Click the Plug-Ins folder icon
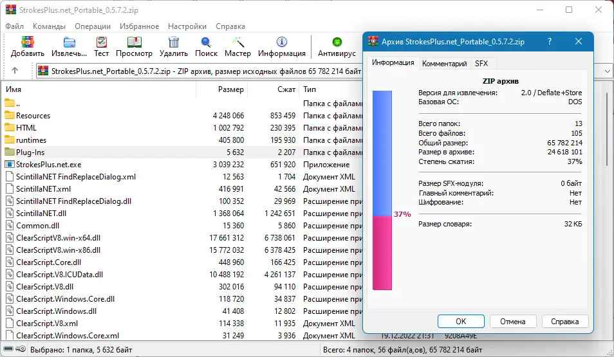Image resolution: width=614 pixels, height=357 pixels. tap(10, 152)
